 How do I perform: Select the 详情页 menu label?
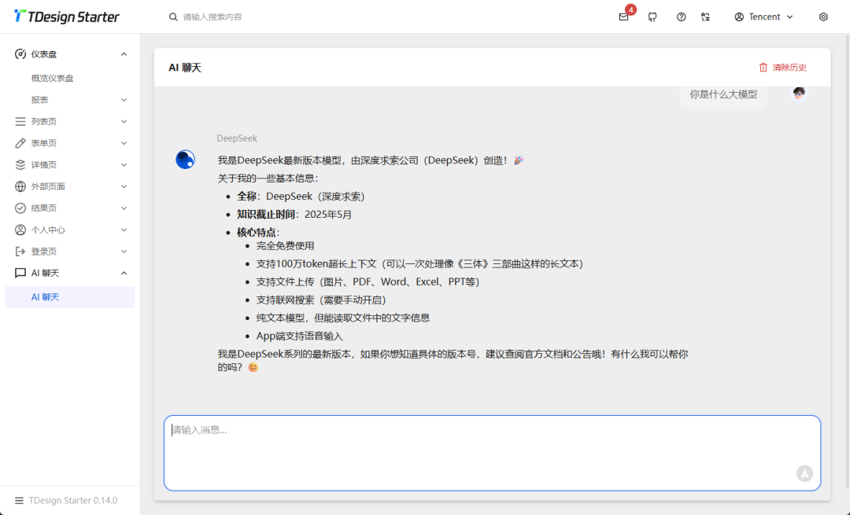(44, 164)
